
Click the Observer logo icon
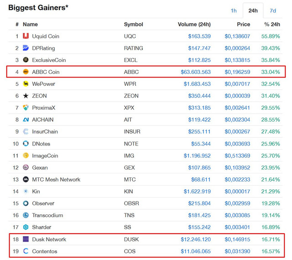point(26,203)
